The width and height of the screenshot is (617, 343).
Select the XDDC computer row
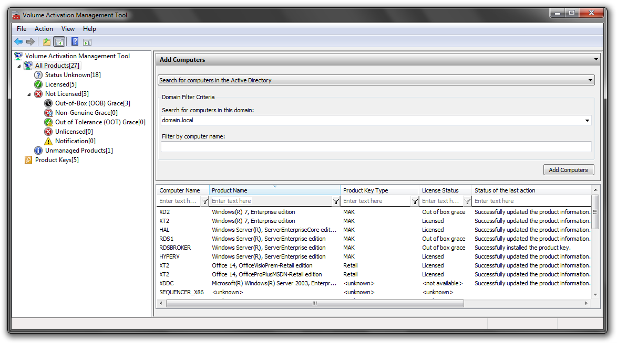pyautogui.click(x=374, y=283)
